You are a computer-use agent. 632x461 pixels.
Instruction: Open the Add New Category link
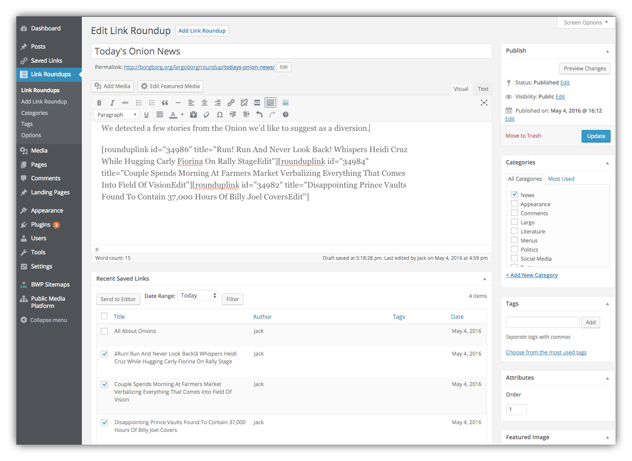[532, 275]
